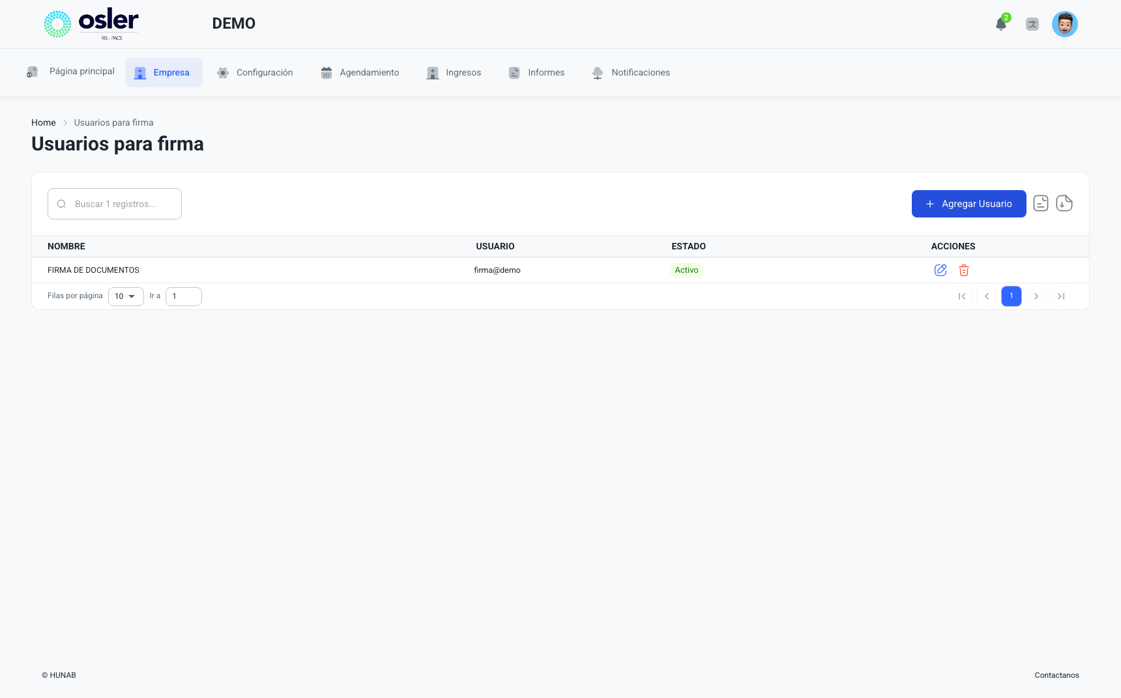Click the firma@demo user cell
Screen dimensions: 1121x698
497,270
